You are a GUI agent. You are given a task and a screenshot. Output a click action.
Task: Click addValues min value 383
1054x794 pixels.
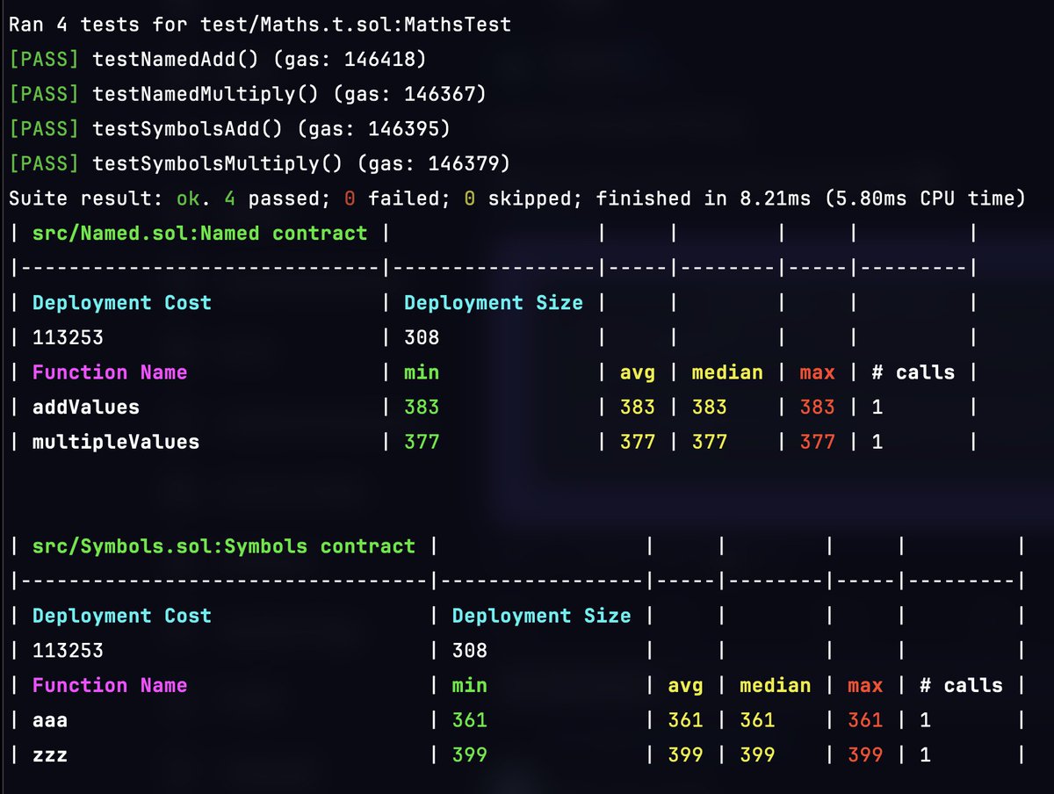pyautogui.click(x=422, y=407)
